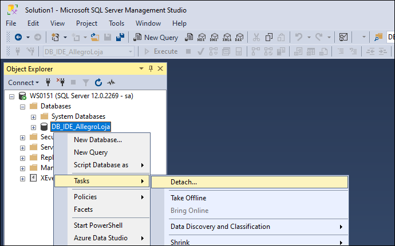Expand the System Databases folder
The height and width of the screenshot is (246, 395).
(x=33, y=117)
